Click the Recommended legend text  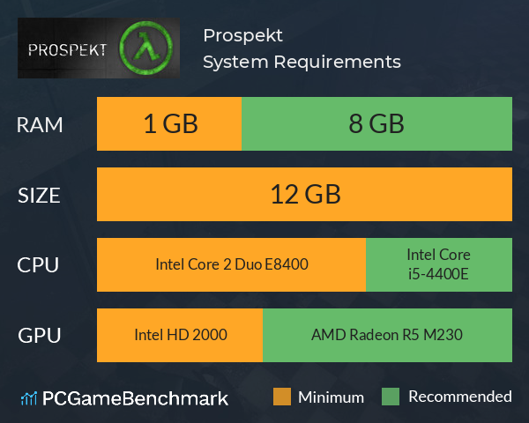click(460, 397)
